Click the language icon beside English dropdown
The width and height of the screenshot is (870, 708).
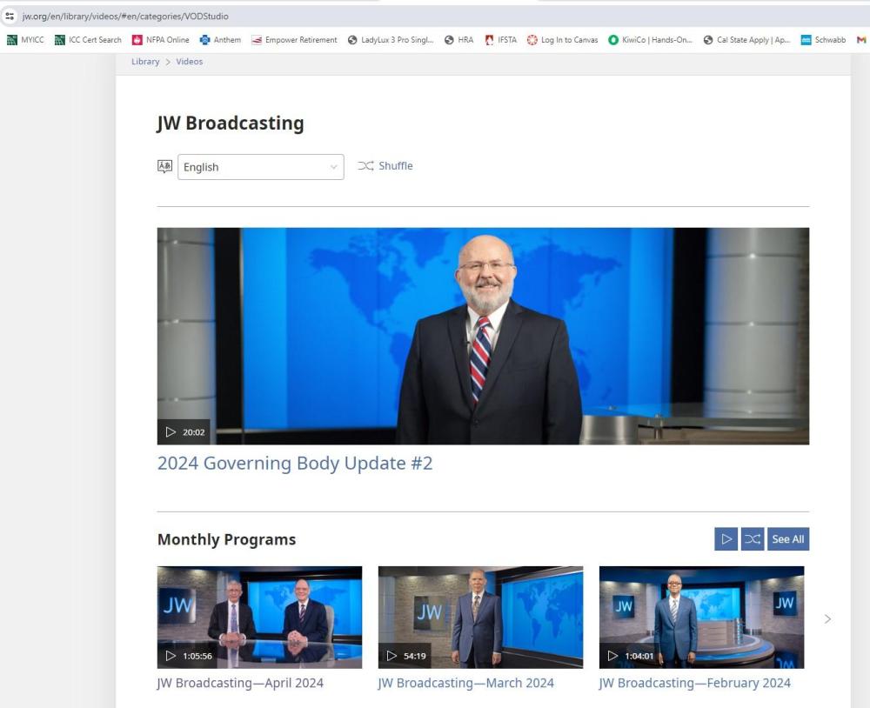coord(164,166)
